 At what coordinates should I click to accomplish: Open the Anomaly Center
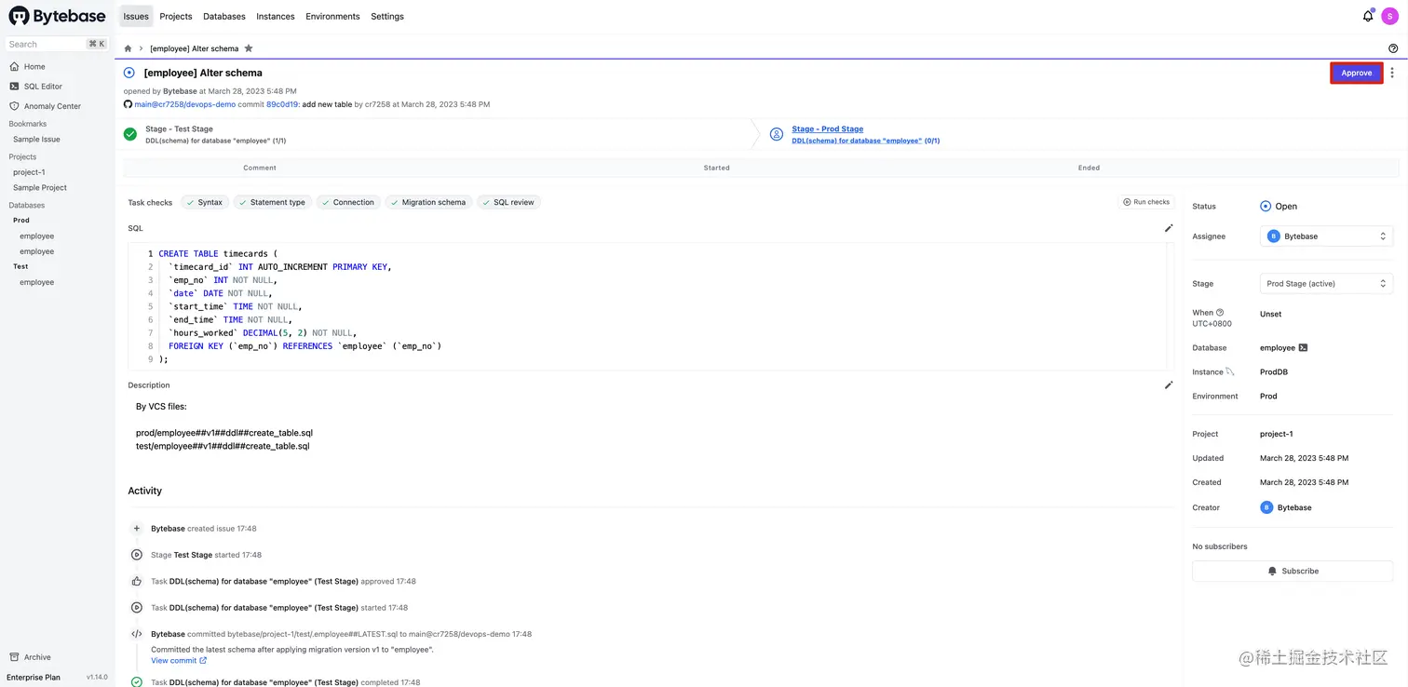click(52, 105)
